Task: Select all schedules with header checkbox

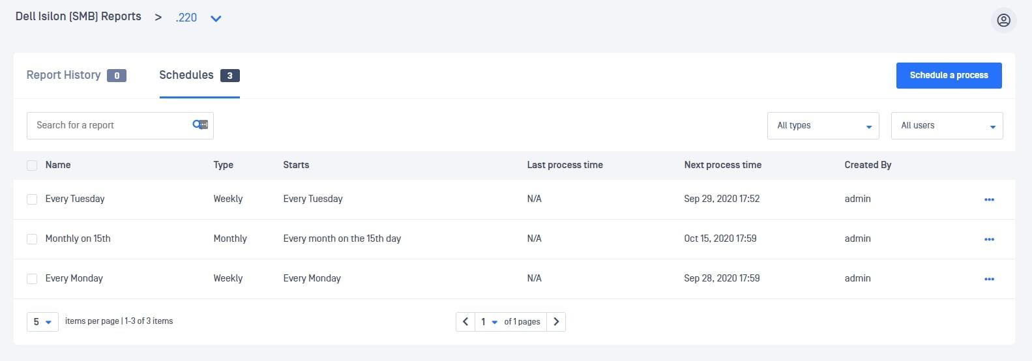Action: pyautogui.click(x=32, y=166)
